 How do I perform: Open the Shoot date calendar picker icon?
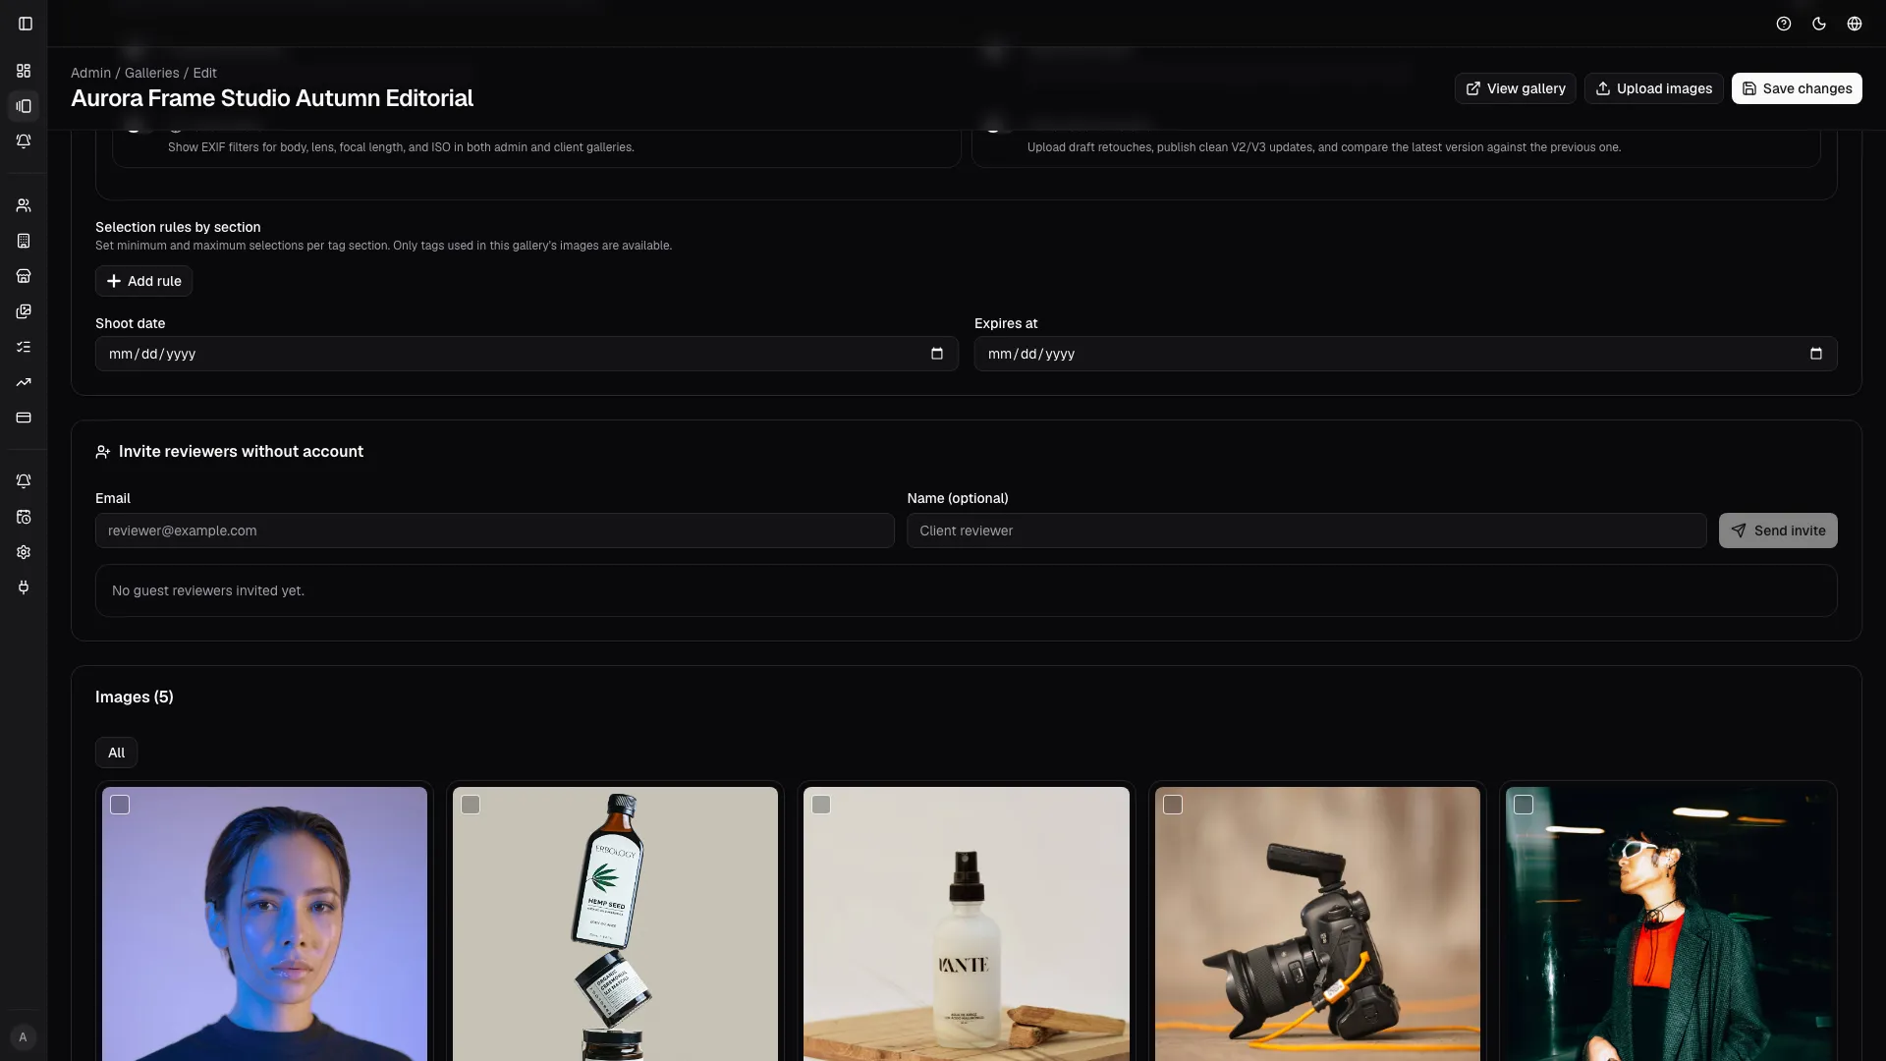click(x=937, y=354)
